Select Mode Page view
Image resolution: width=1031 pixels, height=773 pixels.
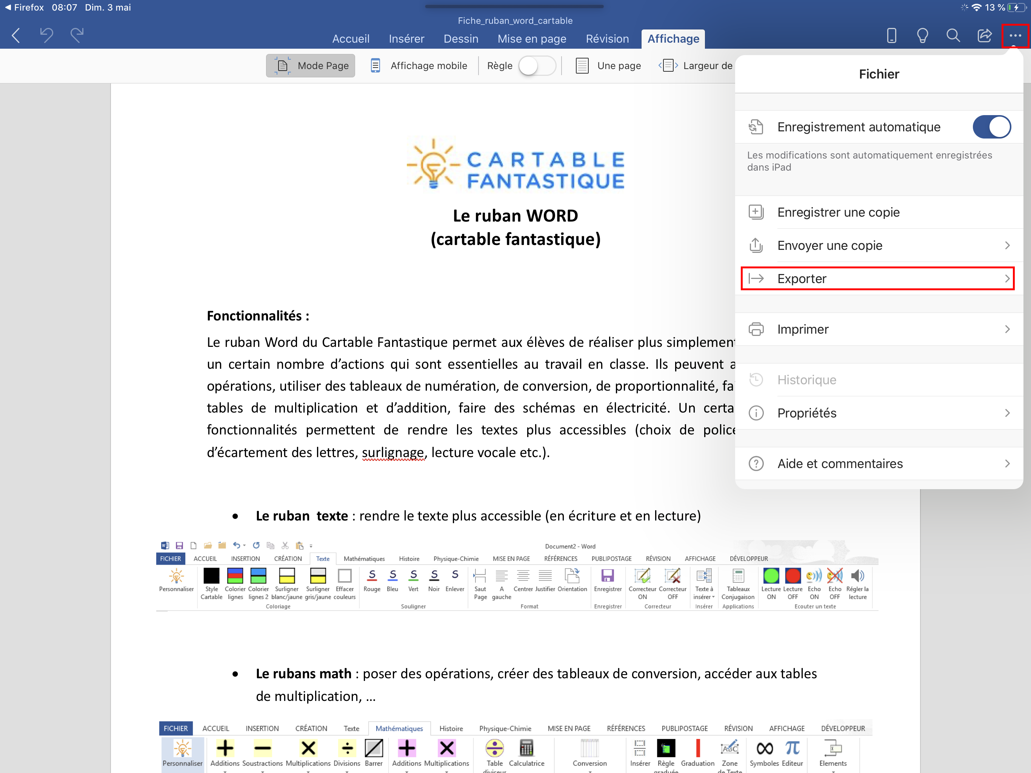pyautogui.click(x=311, y=66)
